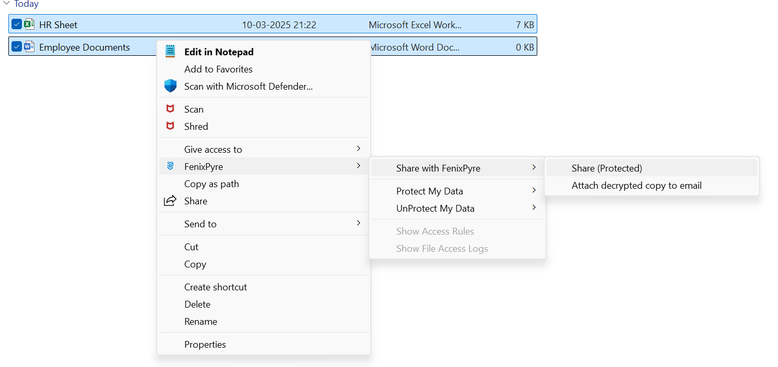Click the McAfee icon next to Scan
The width and height of the screenshot is (778, 367).
pyautogui.click(x=170, y=109)
